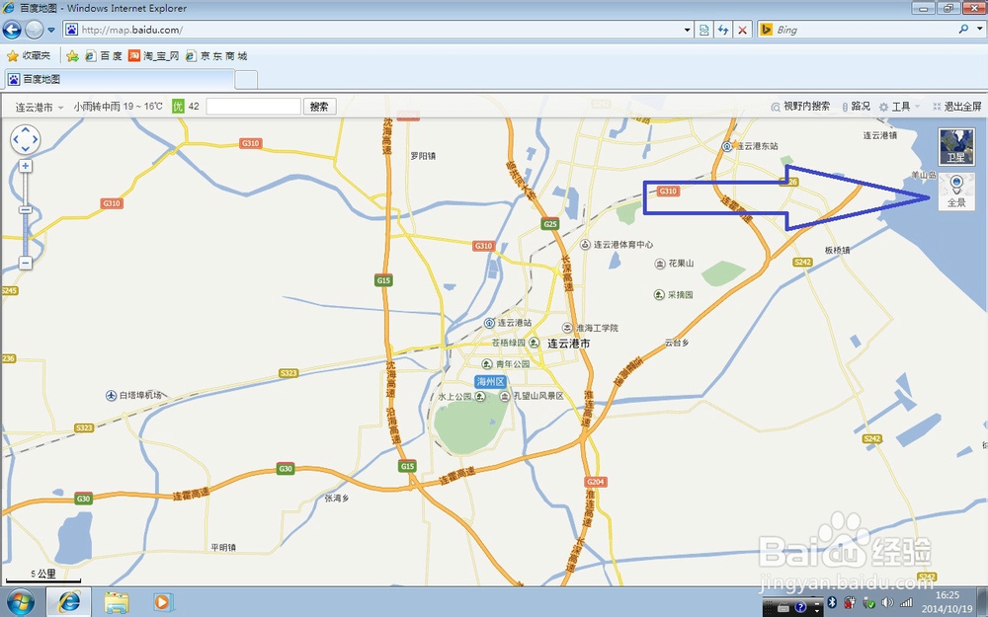Click the map.baidu.com address bar
Viewport: 988px width, 617px height.
click(371, 30)
